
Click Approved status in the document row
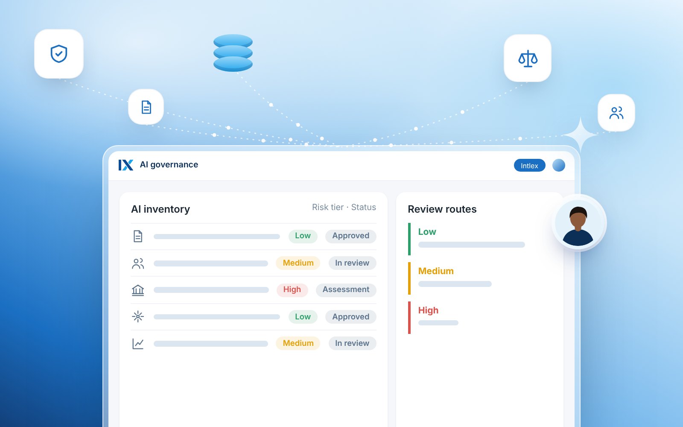pos(351,236)
